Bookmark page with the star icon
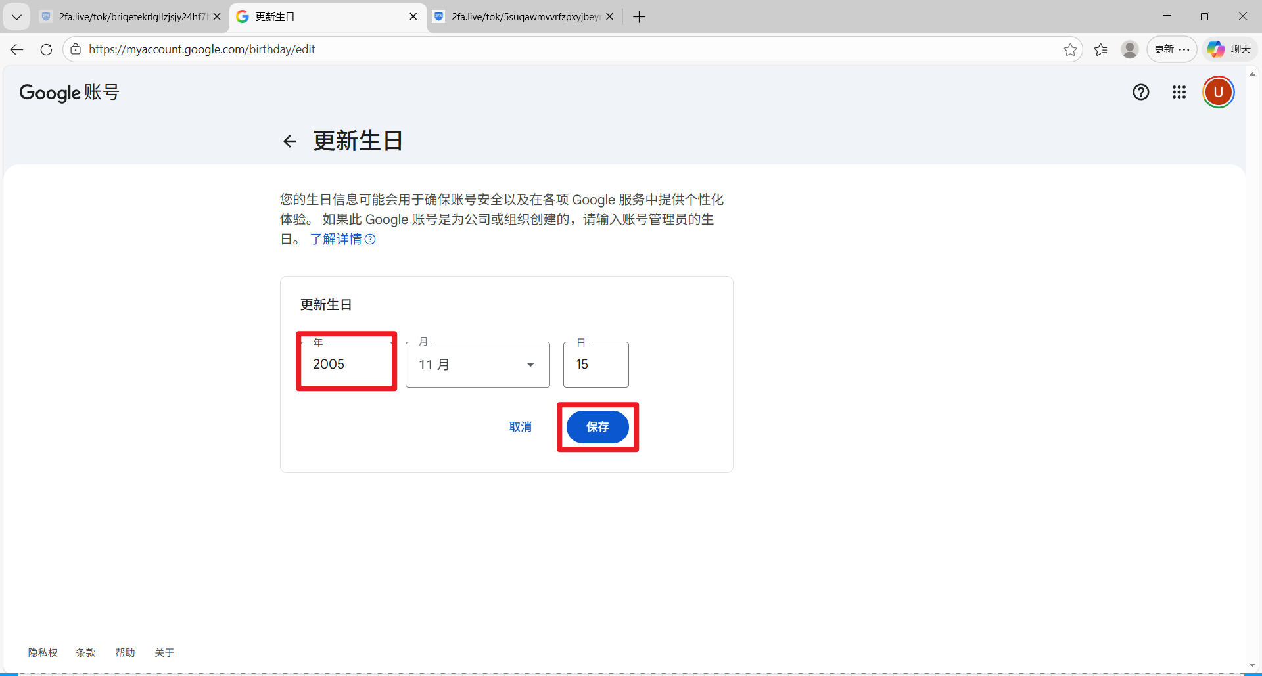Image resolution: width=1262 pixels, height=676 pixels. point(1070,50)
